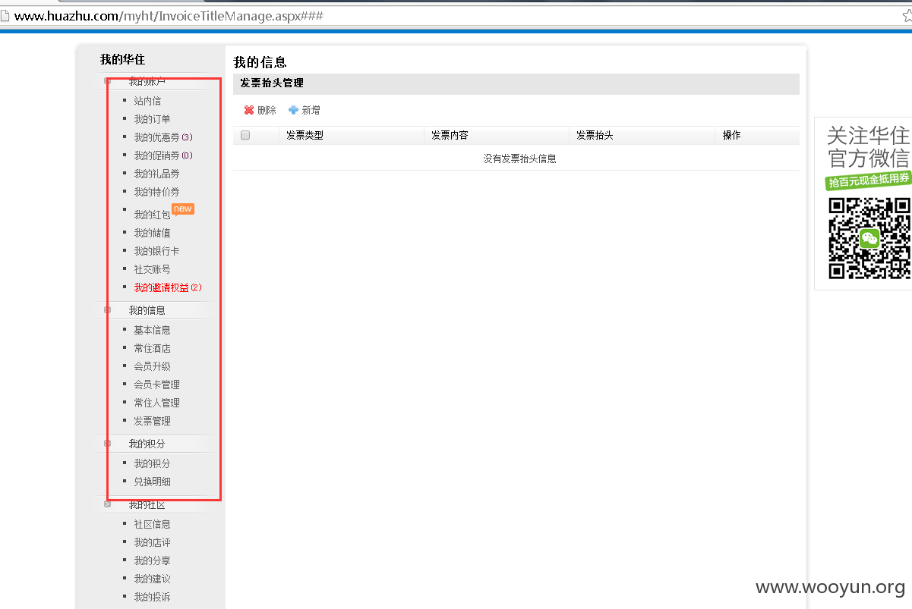Click the blue plus add icon
912x609 pixels.
(293, 110)
